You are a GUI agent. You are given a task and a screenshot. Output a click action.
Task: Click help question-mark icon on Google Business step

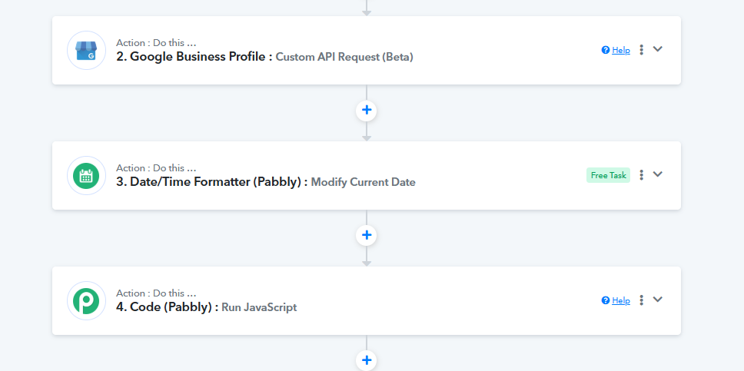pyautogui.click(x=606, y=50)
